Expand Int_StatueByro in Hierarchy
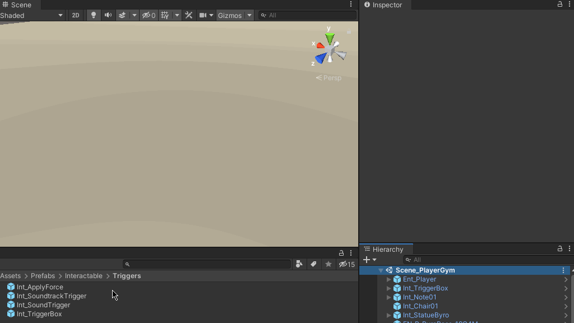Viewport: 574px width, 323px height. tap(389, 315)
